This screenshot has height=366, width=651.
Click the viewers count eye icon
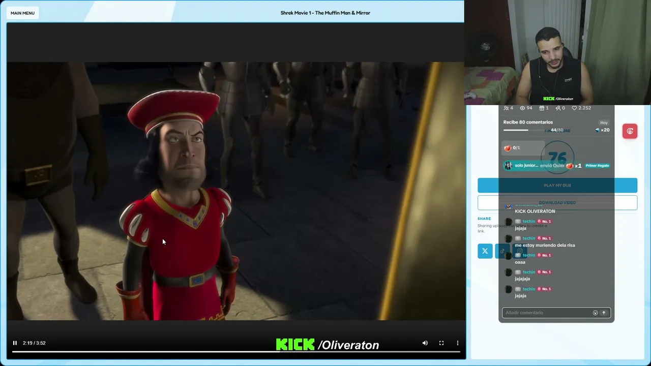522,108
